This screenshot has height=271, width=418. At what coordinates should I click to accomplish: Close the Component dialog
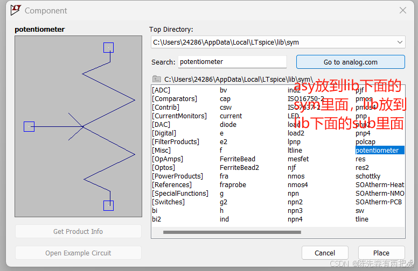(x=403, y=10)
